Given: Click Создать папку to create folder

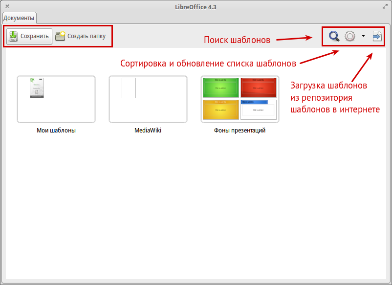Looking at the screenshot, I should tap(81, 36).
